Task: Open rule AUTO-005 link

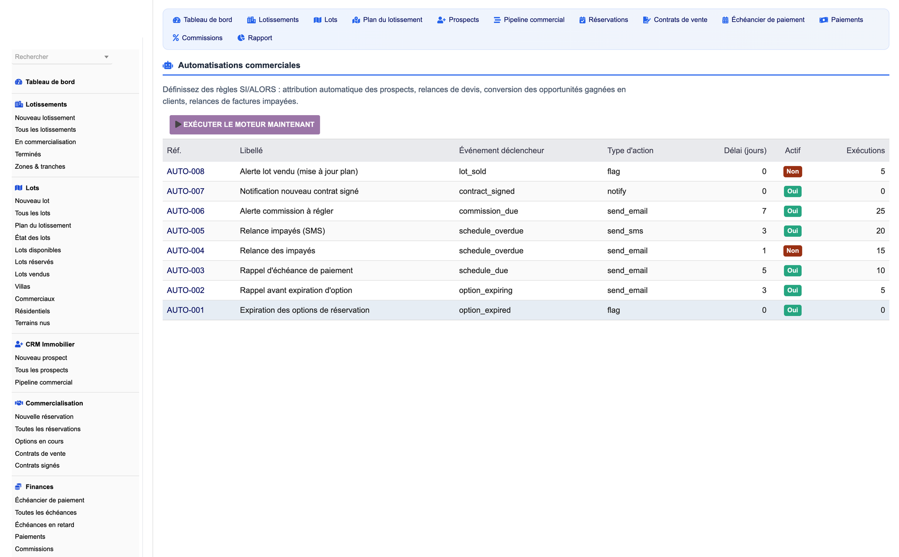Action: 185,231
